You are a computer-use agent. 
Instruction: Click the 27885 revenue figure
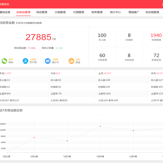pyautogui.click(x=39, y=37)
